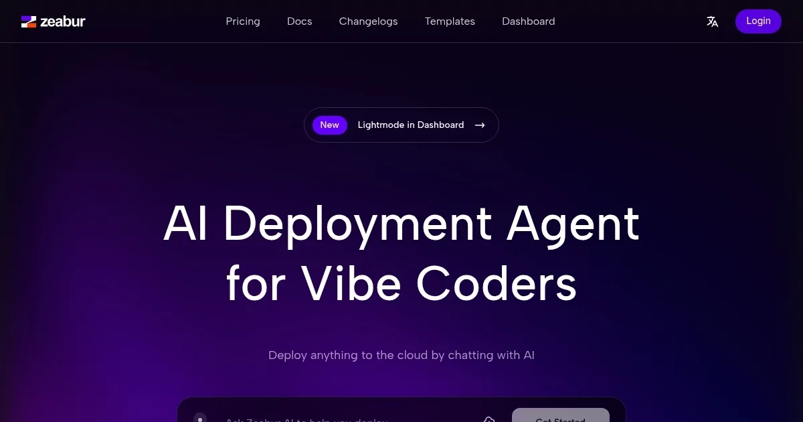Click the arrow on the Lightmode announcement pill
Viewport: 803px width, 422px height.
480,125
